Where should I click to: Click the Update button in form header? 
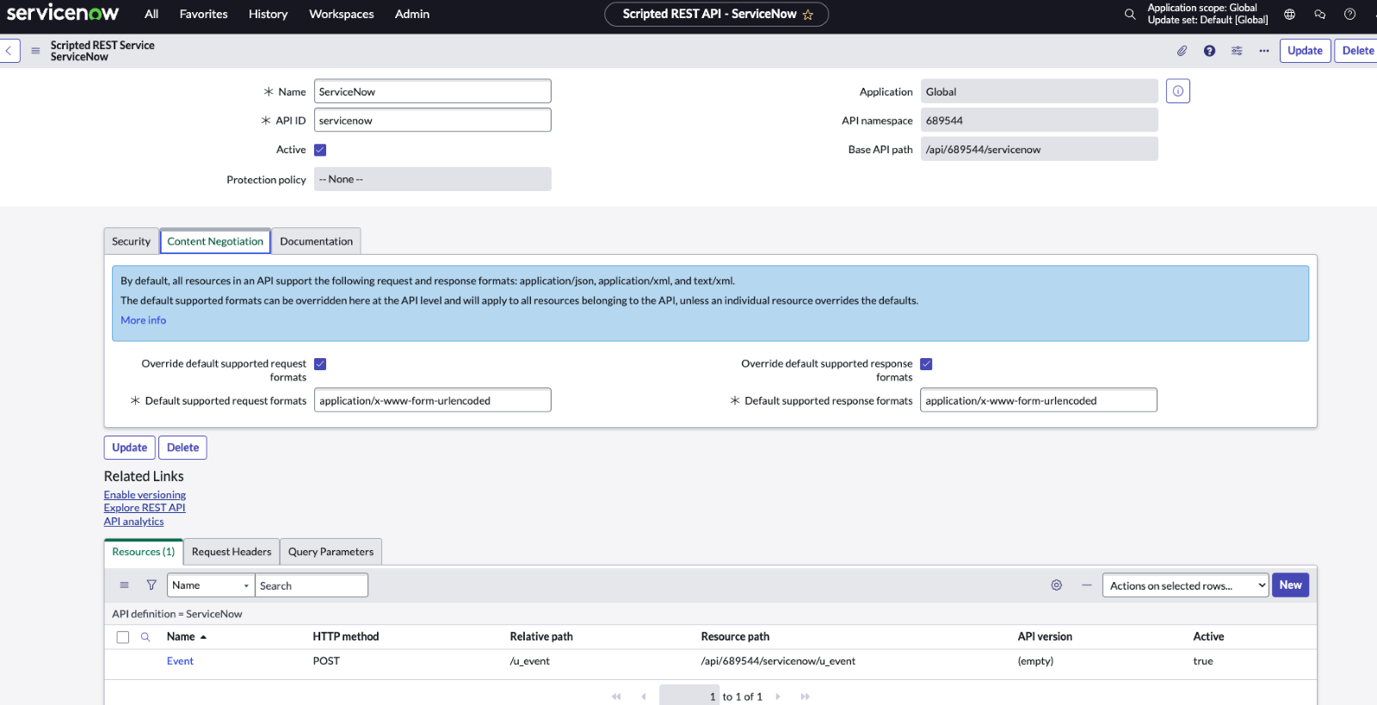pos(1305,51)
